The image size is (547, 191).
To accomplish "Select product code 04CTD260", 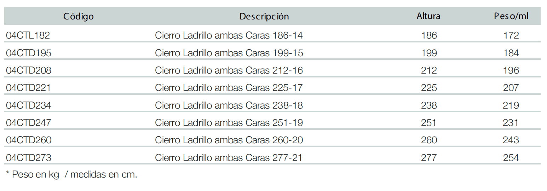I will (x=29, y=140).
